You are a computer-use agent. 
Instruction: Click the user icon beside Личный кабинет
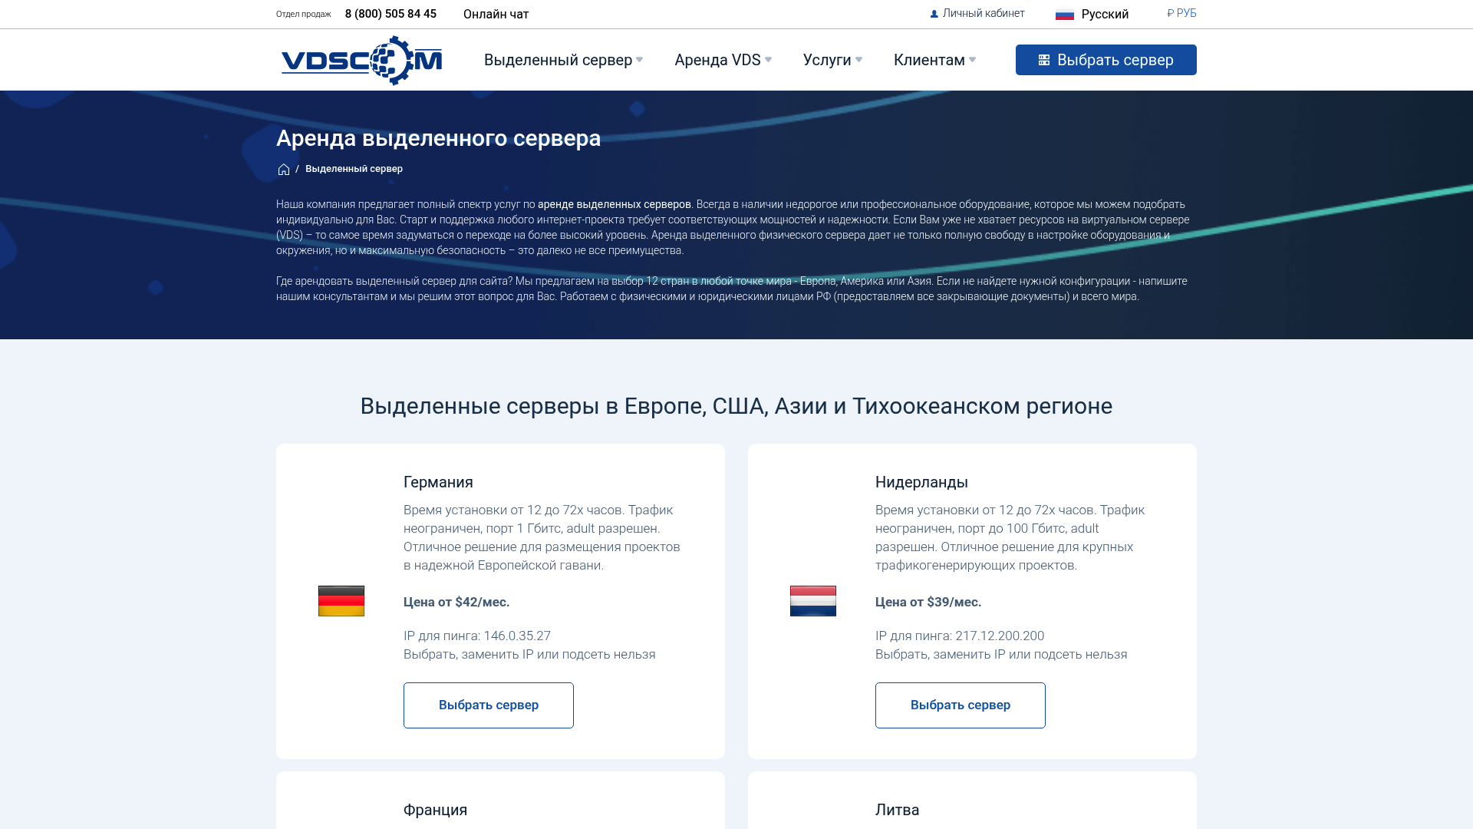coord(934,14)
